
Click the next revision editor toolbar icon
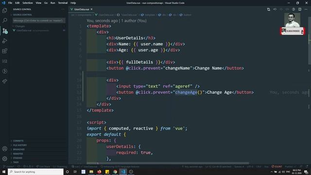287,9
